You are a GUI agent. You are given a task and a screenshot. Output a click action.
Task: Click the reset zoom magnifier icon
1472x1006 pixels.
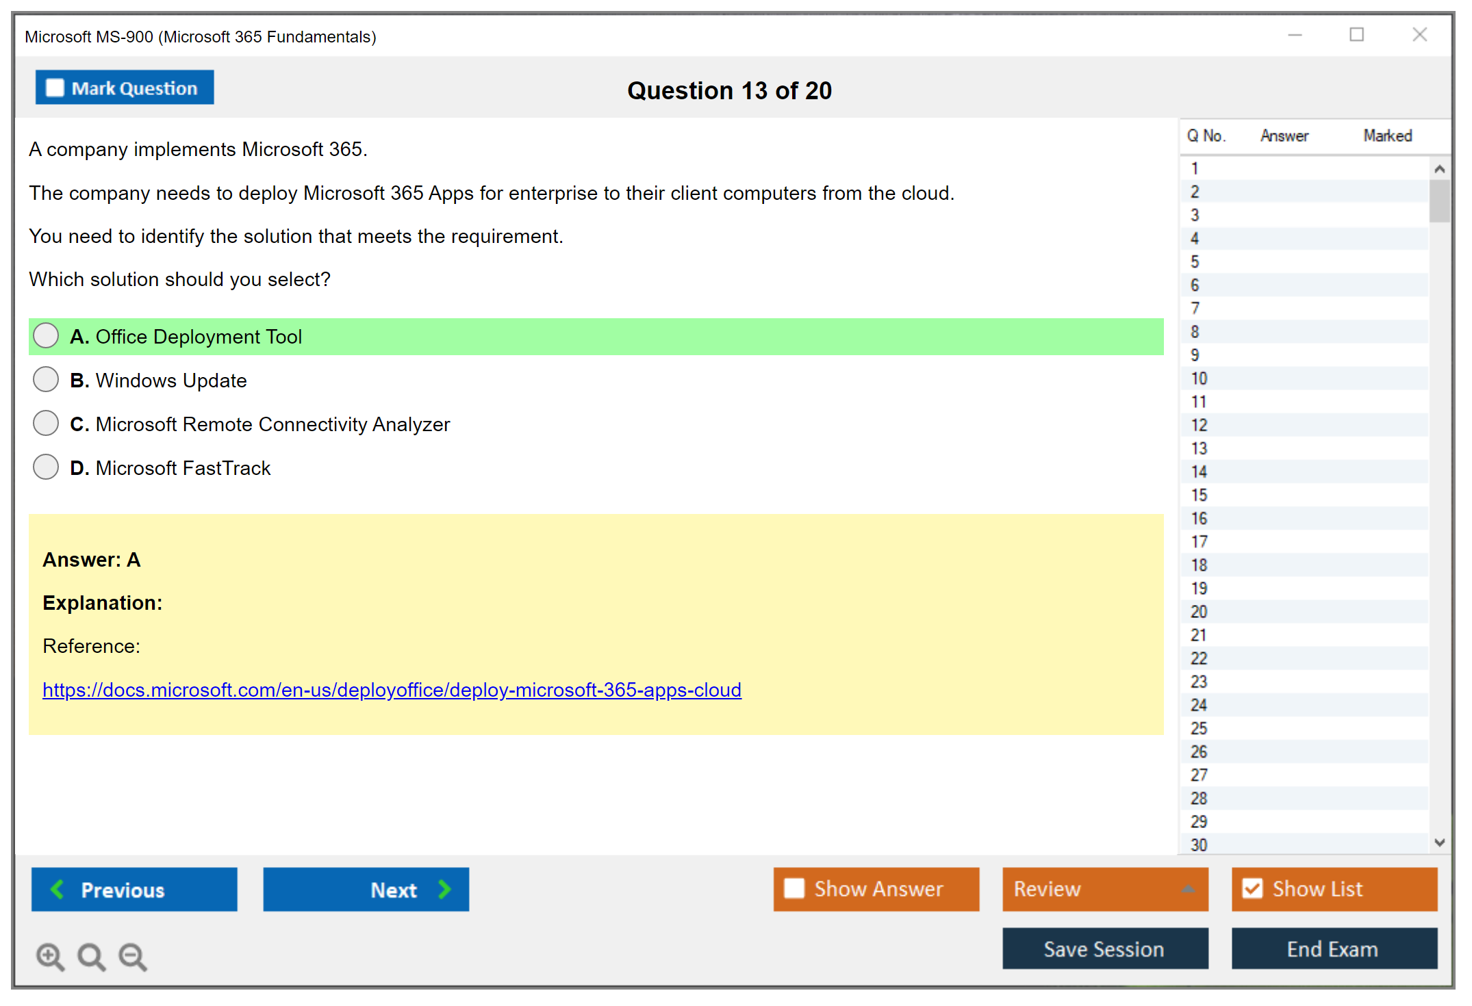(91, 956)
